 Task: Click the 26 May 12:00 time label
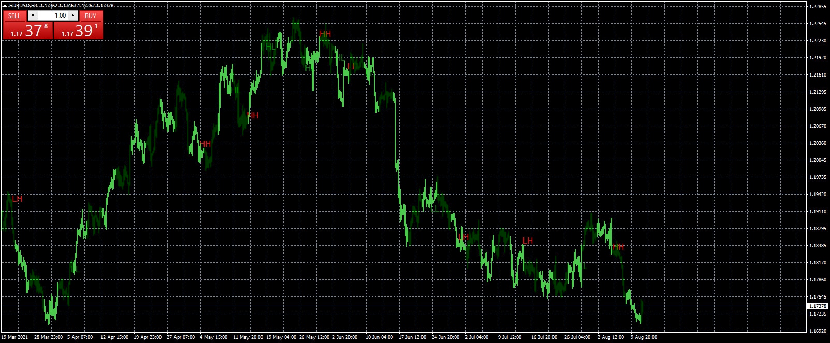click(314, 337)
